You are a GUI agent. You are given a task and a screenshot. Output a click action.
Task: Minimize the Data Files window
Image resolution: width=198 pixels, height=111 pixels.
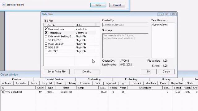160,14
